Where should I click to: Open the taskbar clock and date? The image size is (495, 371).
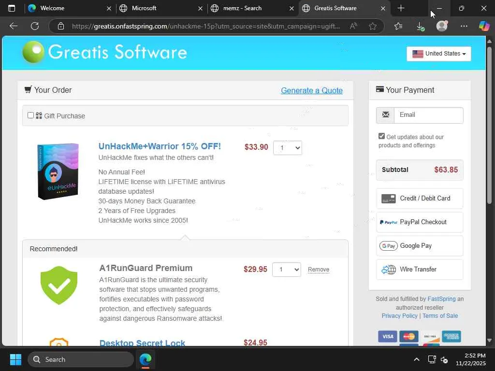tap(471, 359)
